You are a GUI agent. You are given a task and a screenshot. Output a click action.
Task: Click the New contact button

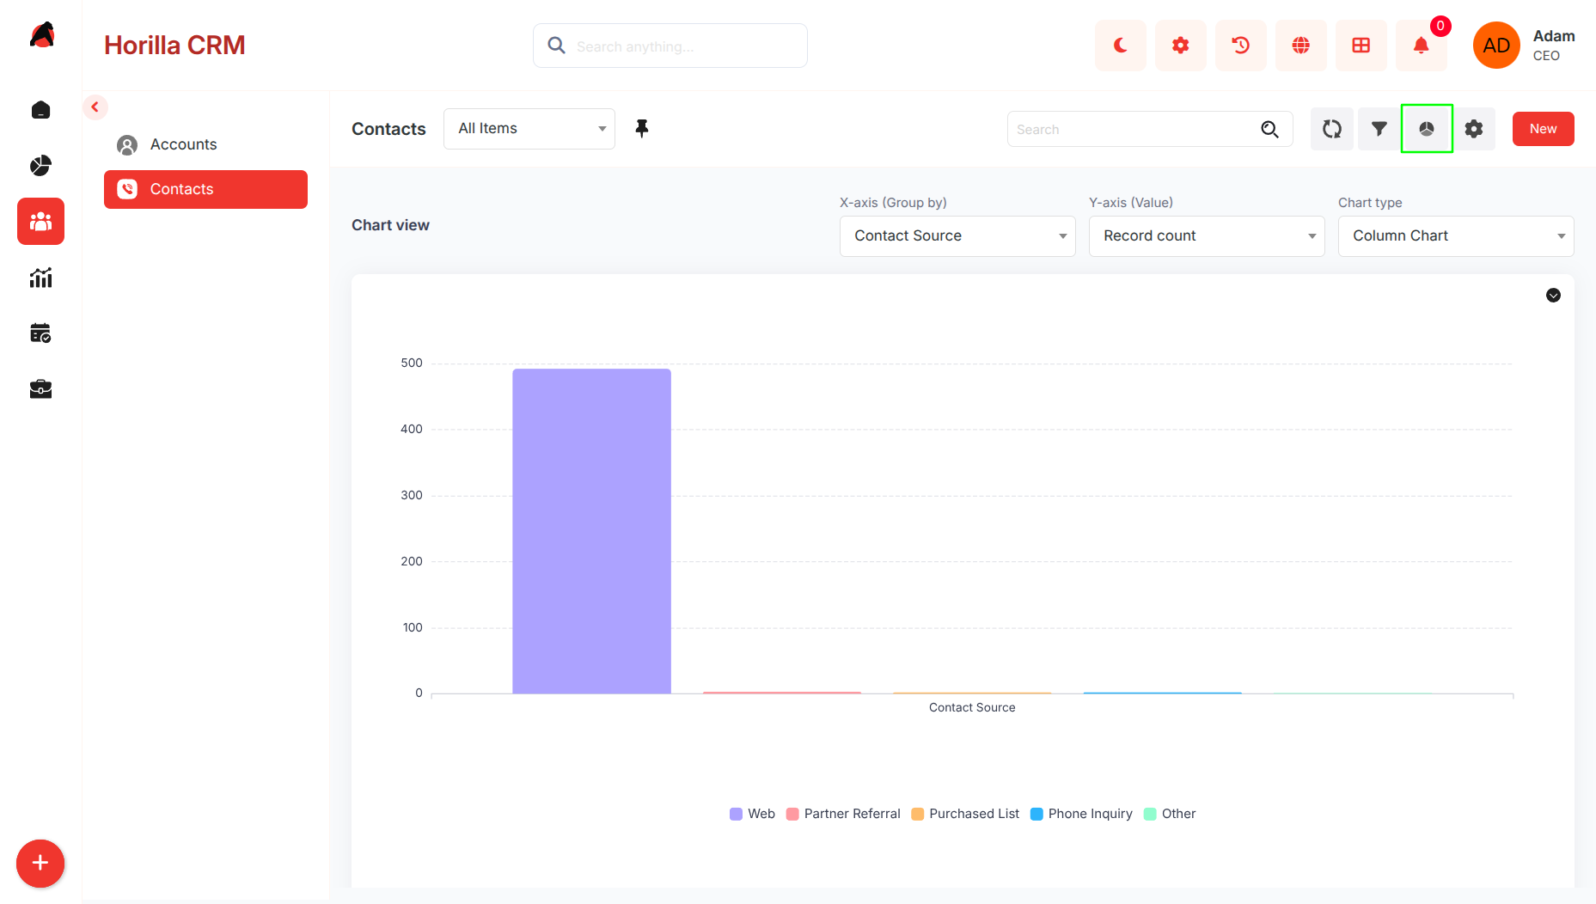pyautogui.click(x=1543, y=129)
